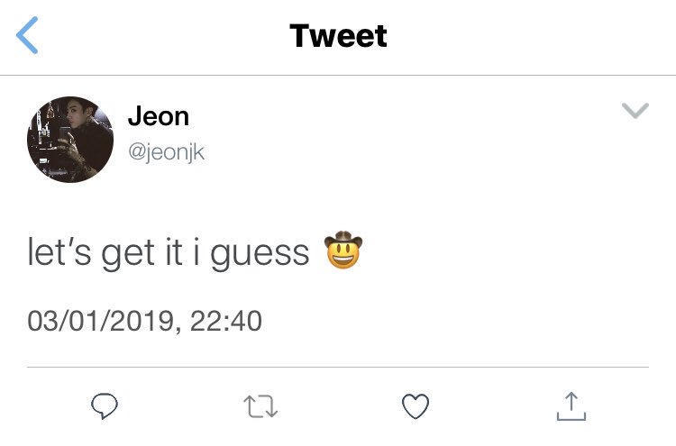Open profile via the Jeon display name
676x446 pixels.
(159, 116)
